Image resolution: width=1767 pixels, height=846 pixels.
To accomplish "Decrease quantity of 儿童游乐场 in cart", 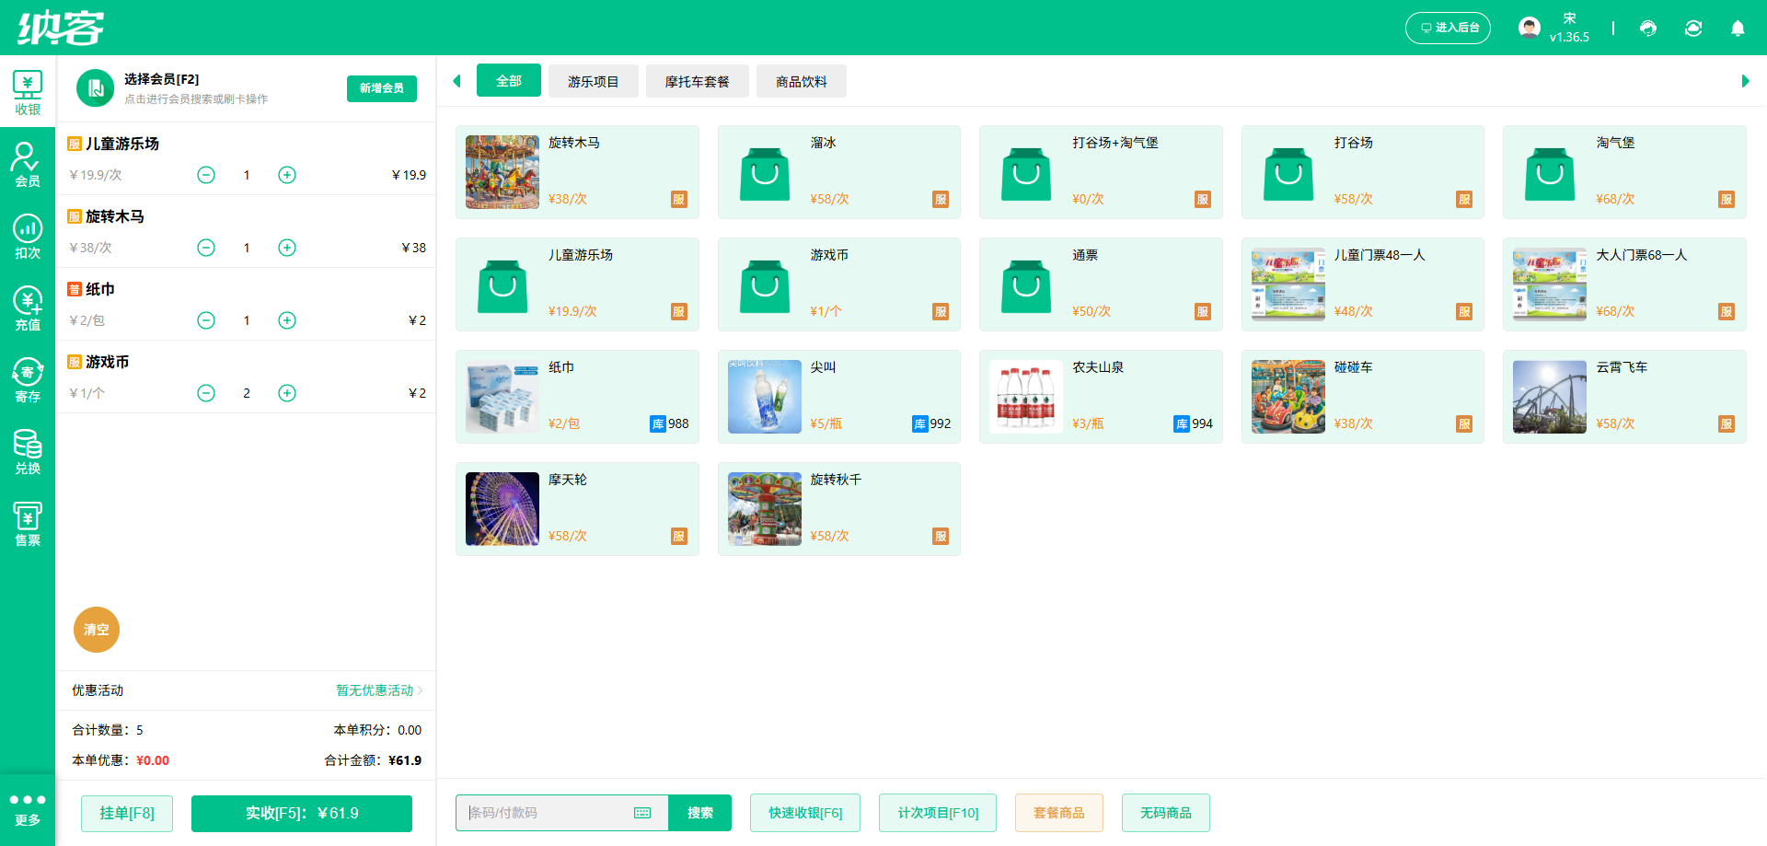I will click(206, 175).
